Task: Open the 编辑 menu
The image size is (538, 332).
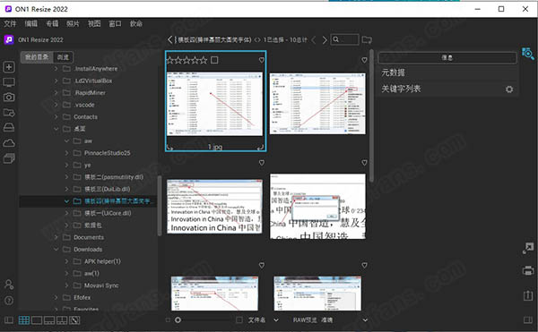Action: tap(30, 23)
